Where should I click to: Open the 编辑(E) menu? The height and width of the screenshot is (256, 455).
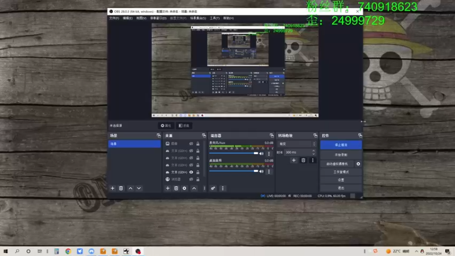(127, 18)
